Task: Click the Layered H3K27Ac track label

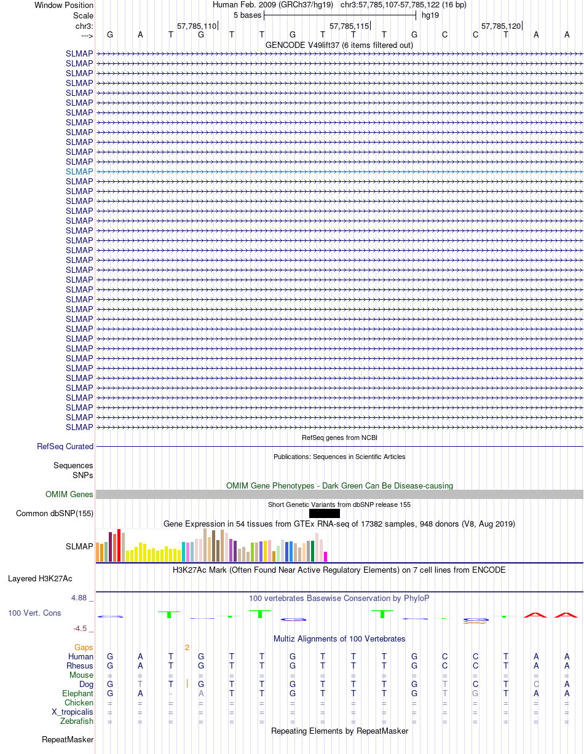Action: click(40, 578)
